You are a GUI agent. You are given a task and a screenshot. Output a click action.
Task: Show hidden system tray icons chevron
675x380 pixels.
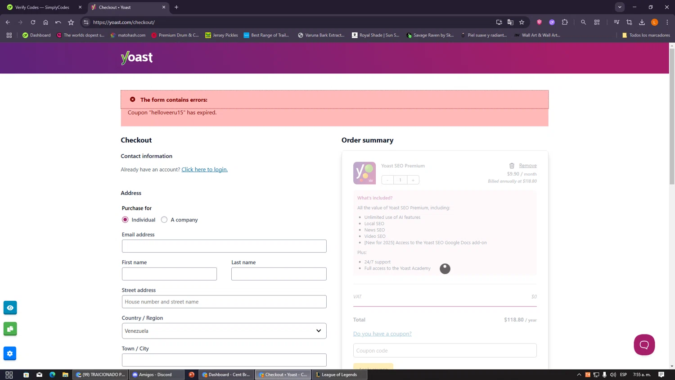(x=579, y=375)
